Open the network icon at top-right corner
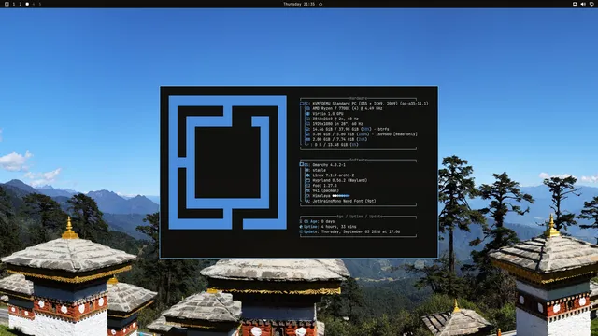 (x=591, y=4)
